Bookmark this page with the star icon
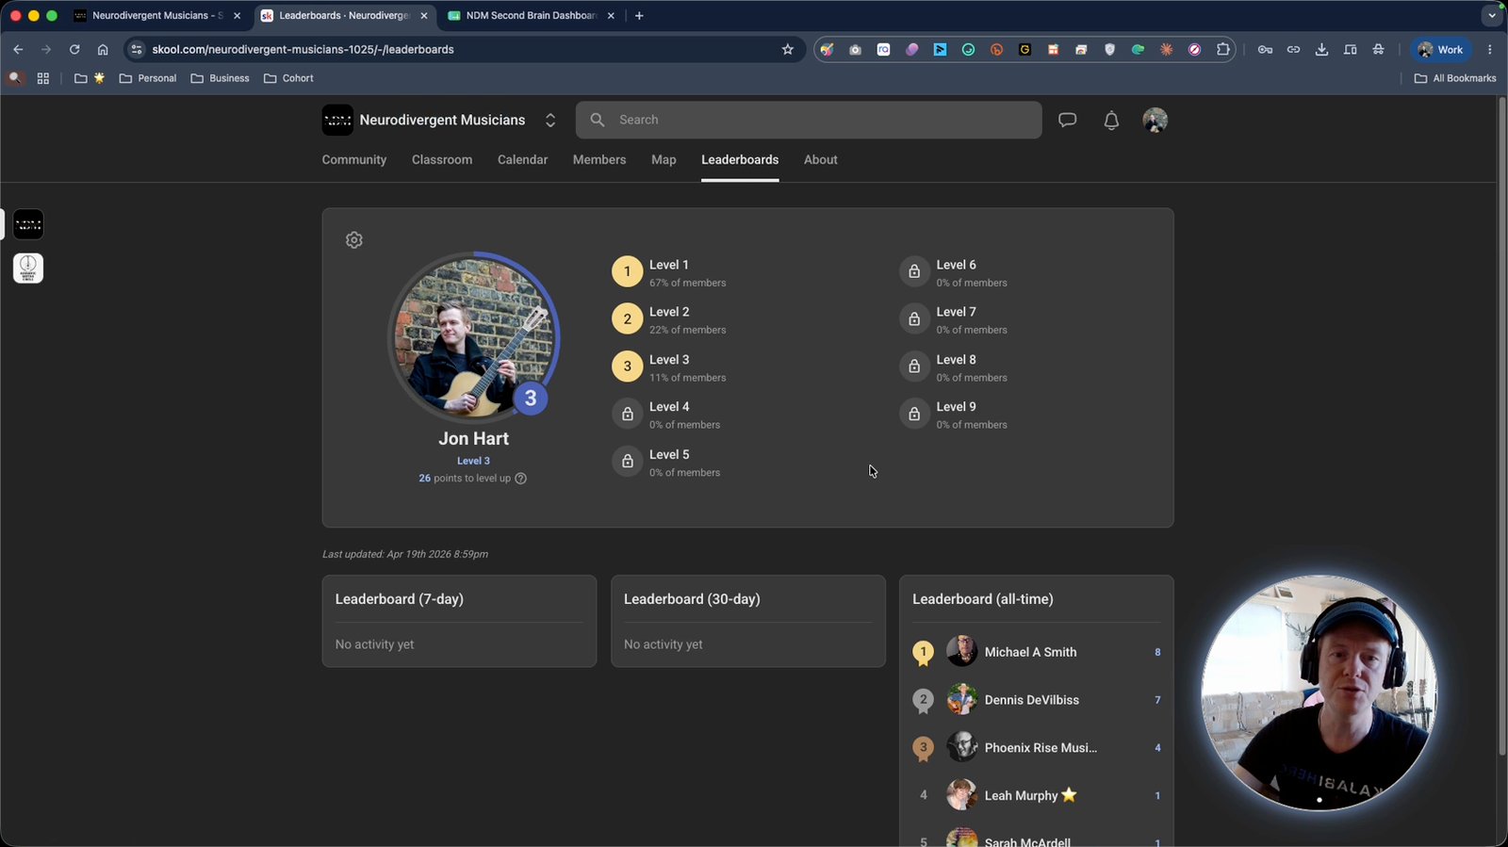Image resolution: width=1508 pixels, height=847 pixels. tap(788, 49)
